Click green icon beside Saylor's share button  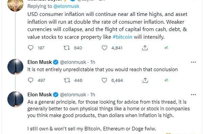[166, 48]
